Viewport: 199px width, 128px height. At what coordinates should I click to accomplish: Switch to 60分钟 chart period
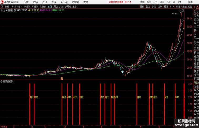(43, 7)
